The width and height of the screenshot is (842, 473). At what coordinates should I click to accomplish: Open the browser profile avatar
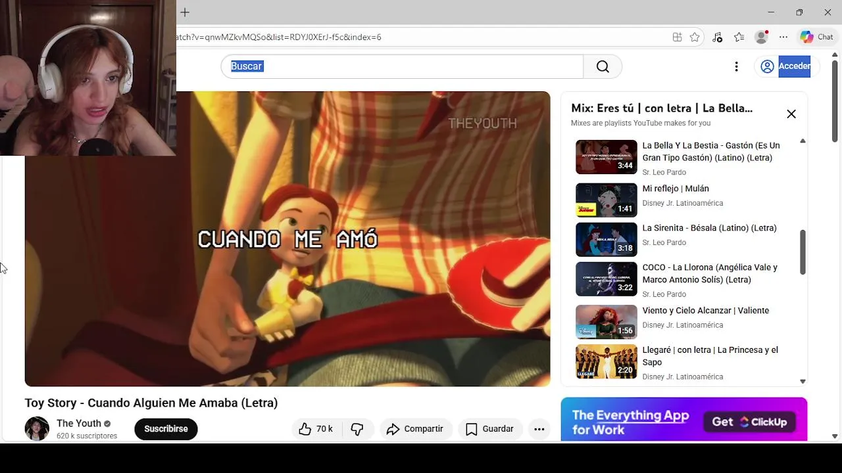762,37
